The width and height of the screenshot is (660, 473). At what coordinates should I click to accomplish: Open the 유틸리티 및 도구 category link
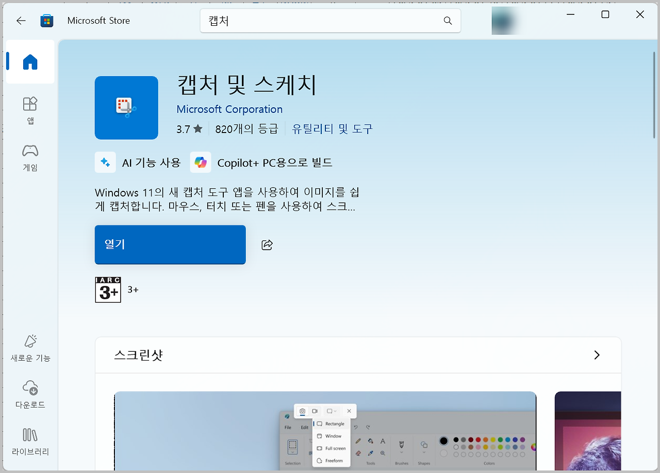332,129
